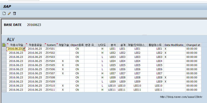
Task: Click Data Modification X in ZSYS09 row
Action: click(165, 82)
